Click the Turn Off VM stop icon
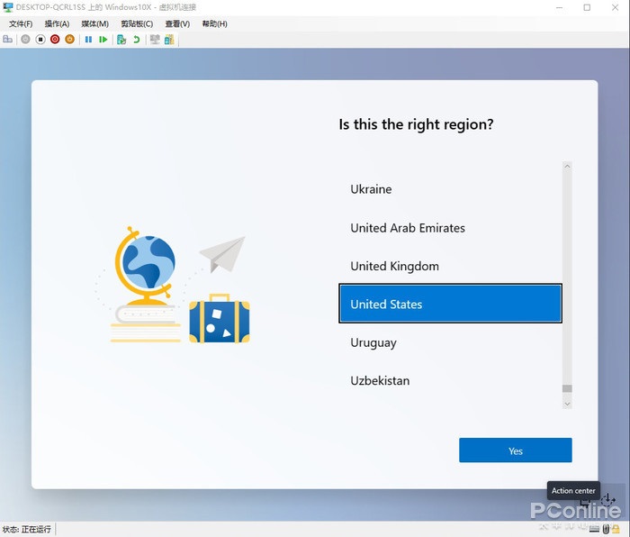The image size is (630, 537). tap(40, 40)
